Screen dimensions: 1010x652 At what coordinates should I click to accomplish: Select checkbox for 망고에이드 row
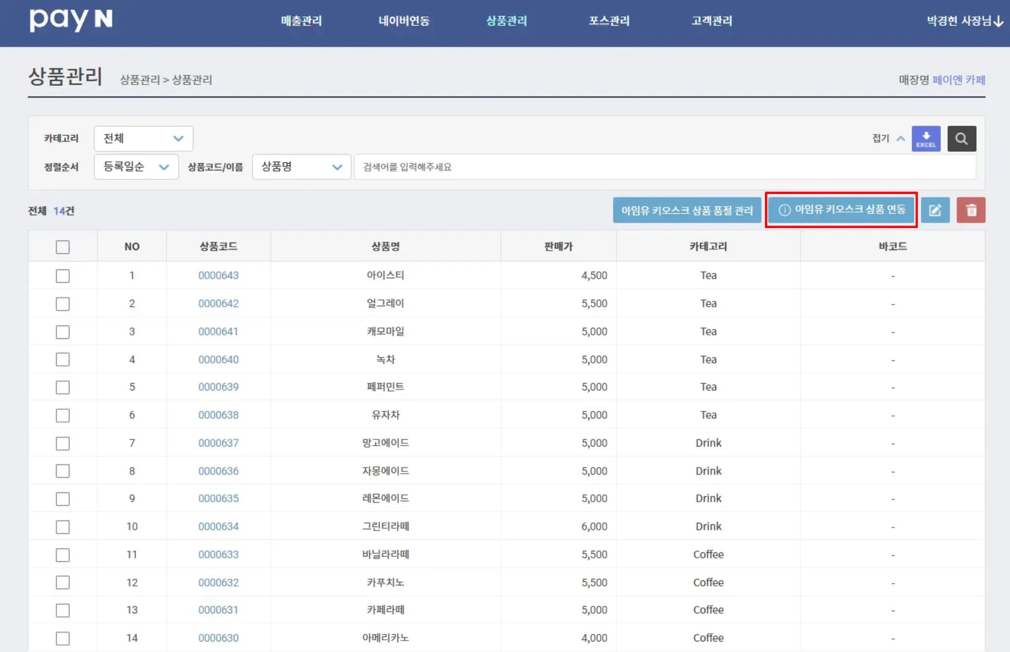point(63,443)
